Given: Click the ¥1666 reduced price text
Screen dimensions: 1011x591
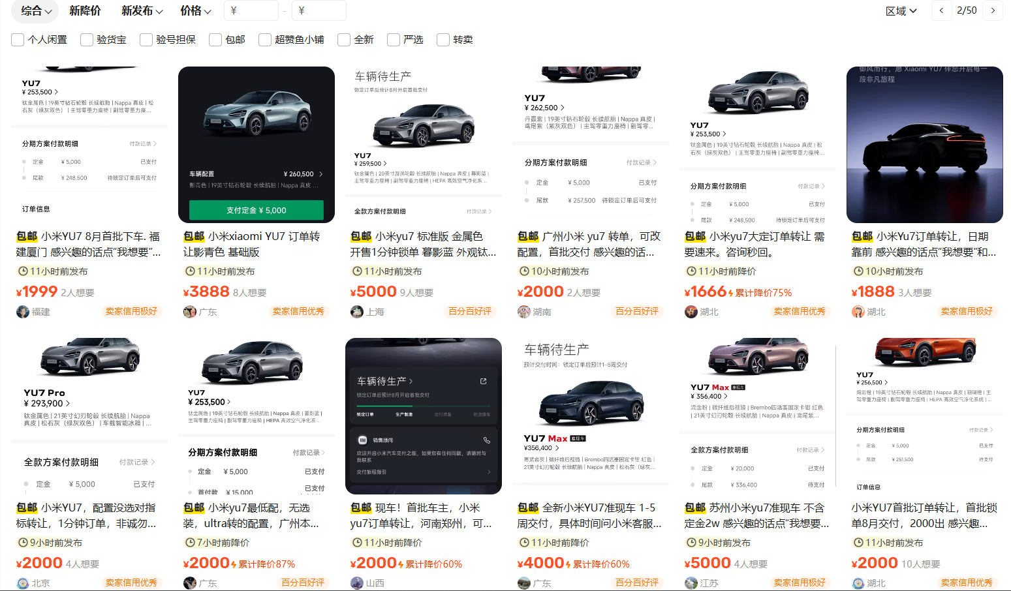Looking at the screenshot, I should click(x=706, y=292).
